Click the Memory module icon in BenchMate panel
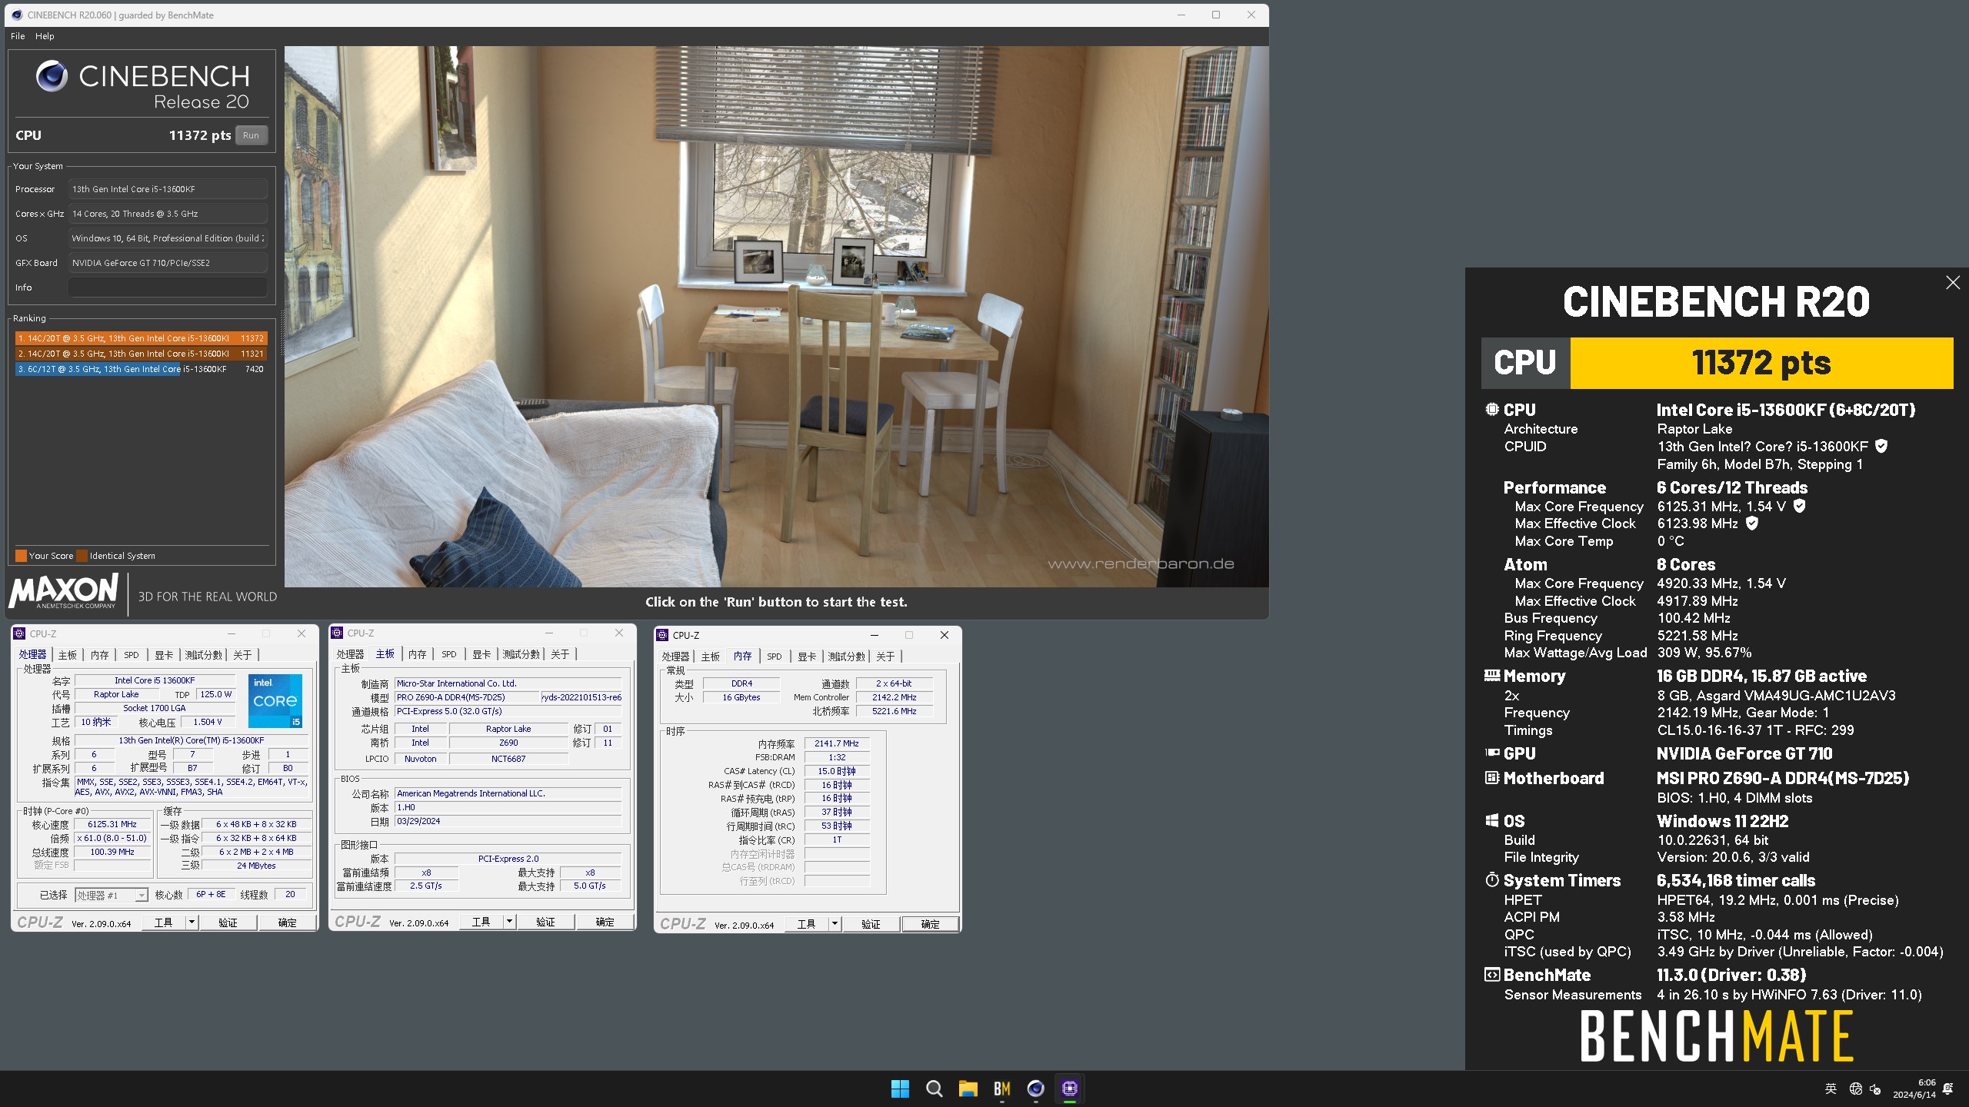 pos(1492,675)
